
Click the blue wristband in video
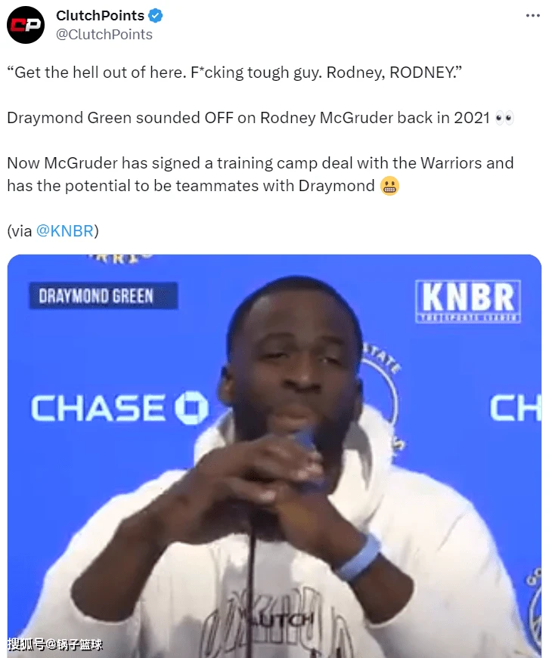point(358,557)
